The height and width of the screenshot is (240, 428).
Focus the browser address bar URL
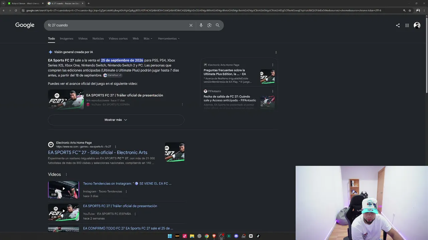coord(204,10)
